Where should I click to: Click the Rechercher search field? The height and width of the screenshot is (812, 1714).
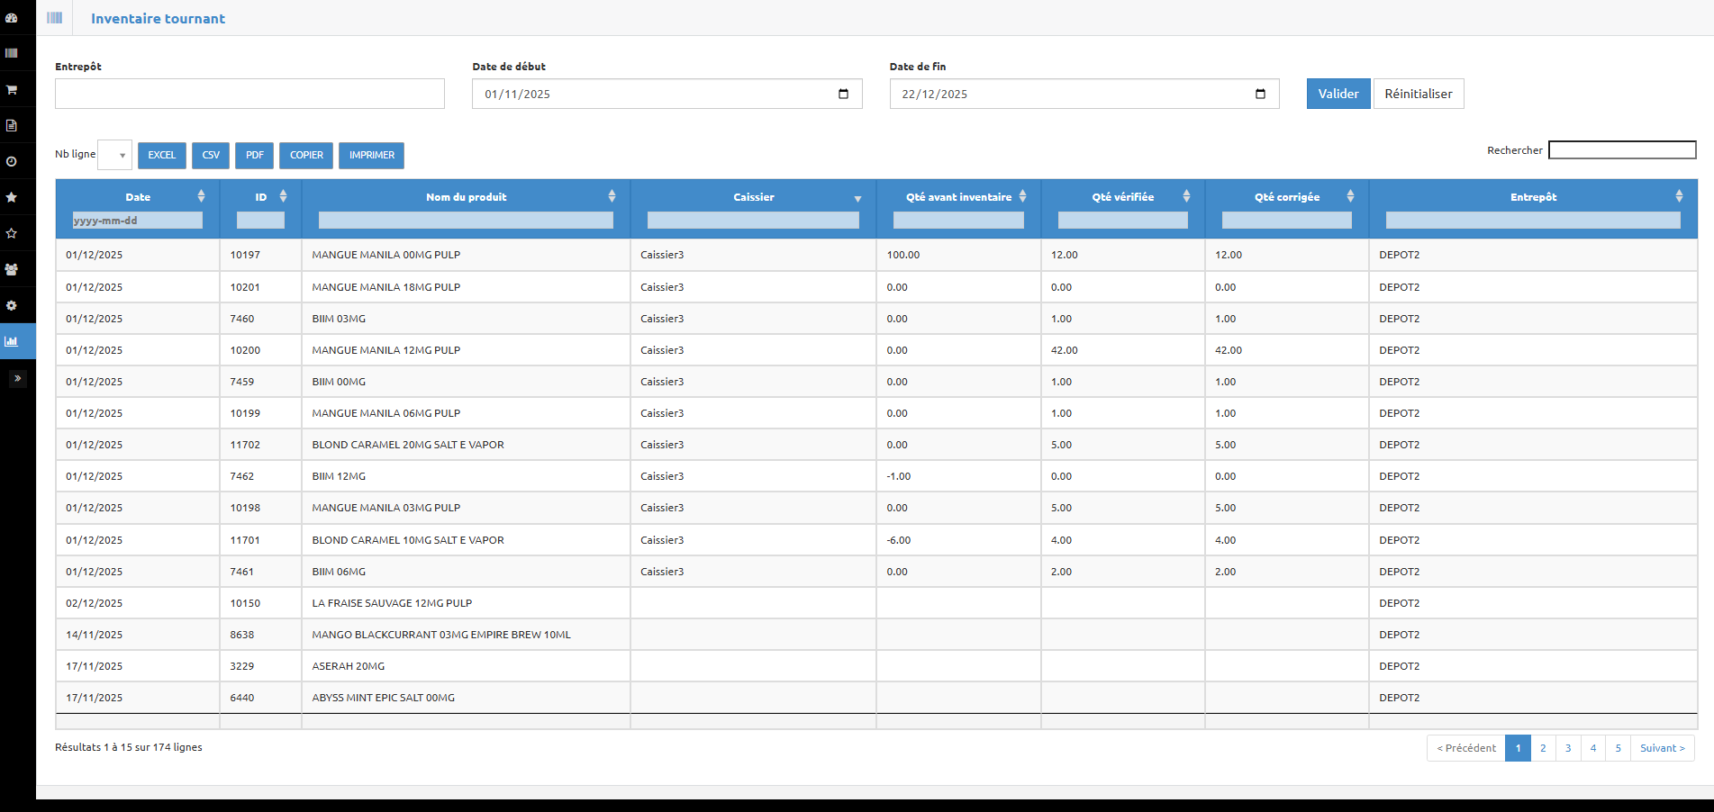(1621, 150)
